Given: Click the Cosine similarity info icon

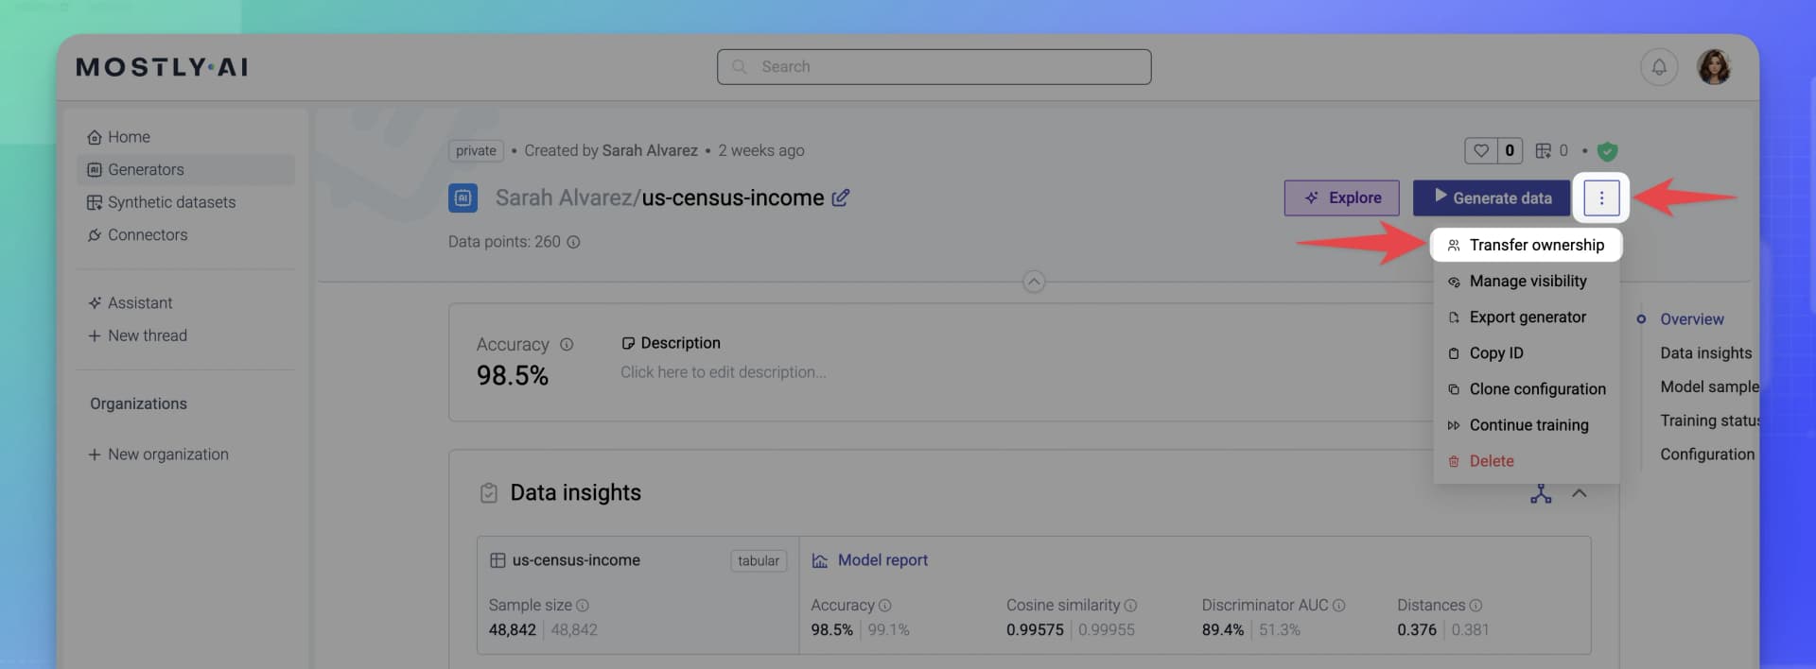Looking at the screenshot, I should (x=1130, y=606).
